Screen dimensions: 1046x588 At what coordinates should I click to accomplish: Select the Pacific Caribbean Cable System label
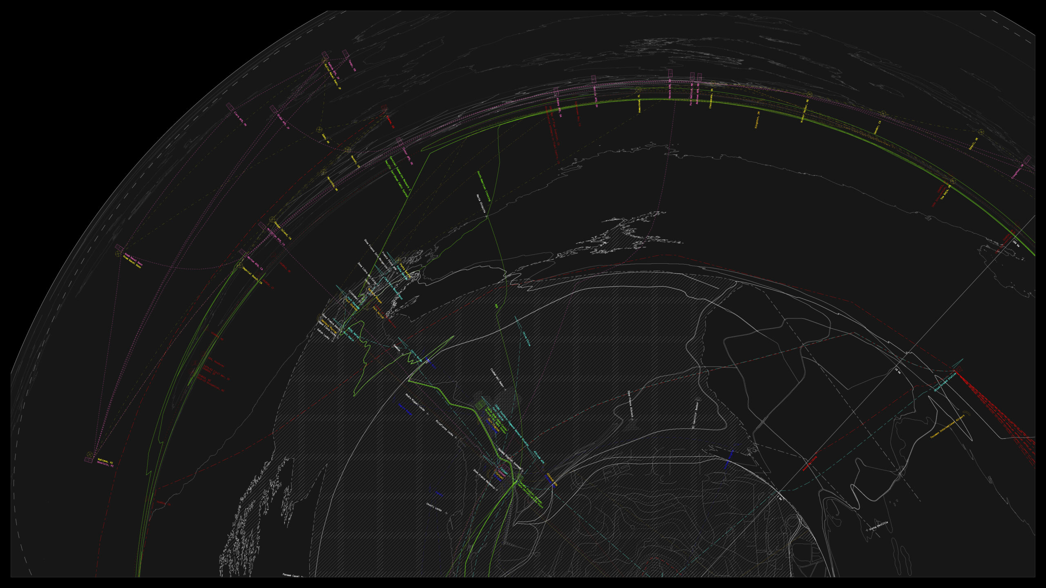coord(396,179)
